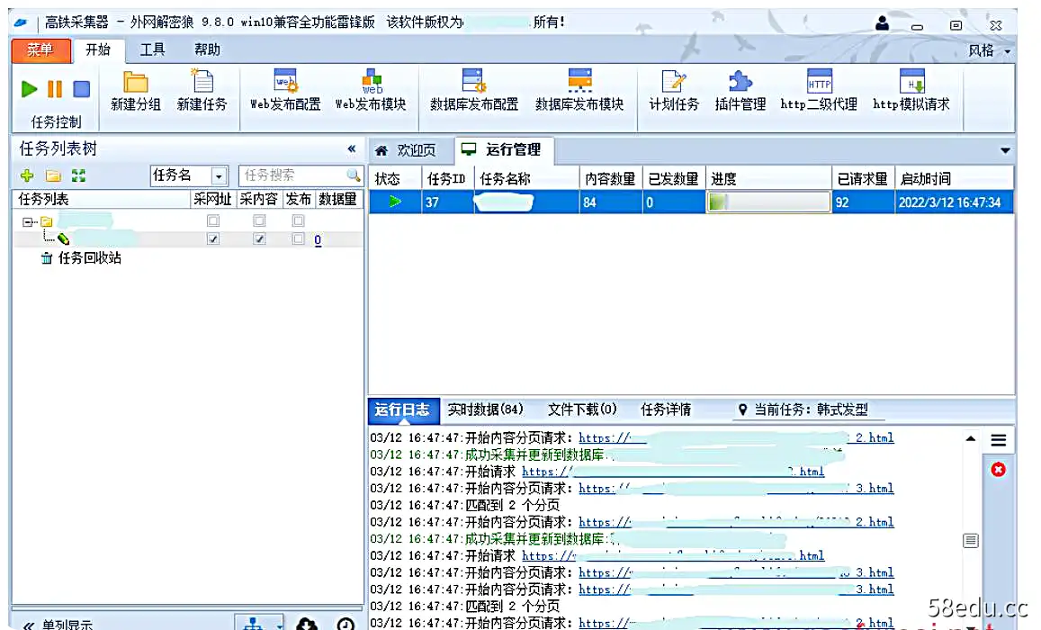
Task: Toggle checked 采内容 checkbox for the task row
Action: [260, 239]
